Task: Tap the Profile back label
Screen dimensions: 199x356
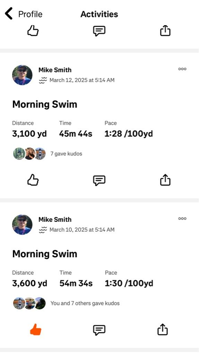Action: coord(30,14)
